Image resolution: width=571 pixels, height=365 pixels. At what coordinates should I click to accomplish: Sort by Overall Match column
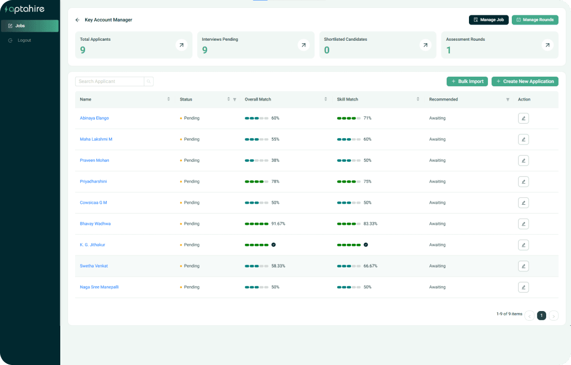pyautogui.click(x=326, y=99)
